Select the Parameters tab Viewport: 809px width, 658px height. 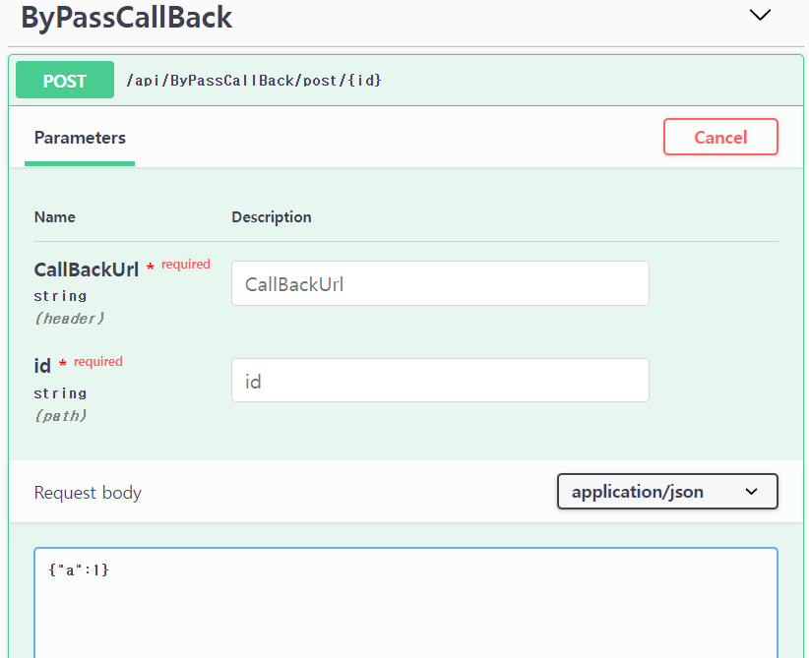click(80, 138)
